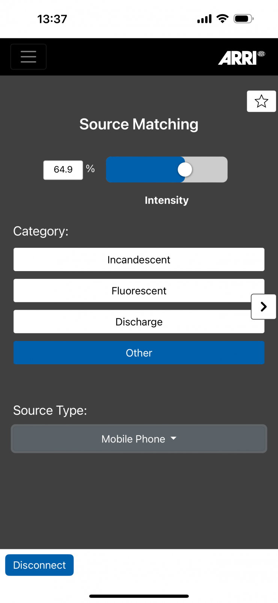Select the Incandescent category

click(139, 259)
